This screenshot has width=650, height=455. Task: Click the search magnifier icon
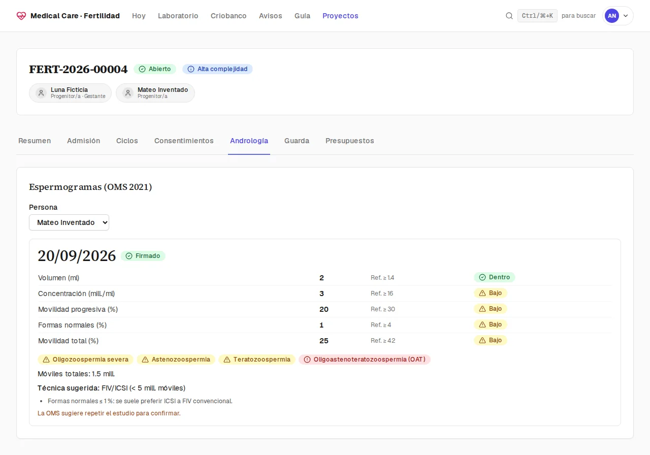click(x=509, y=16)
